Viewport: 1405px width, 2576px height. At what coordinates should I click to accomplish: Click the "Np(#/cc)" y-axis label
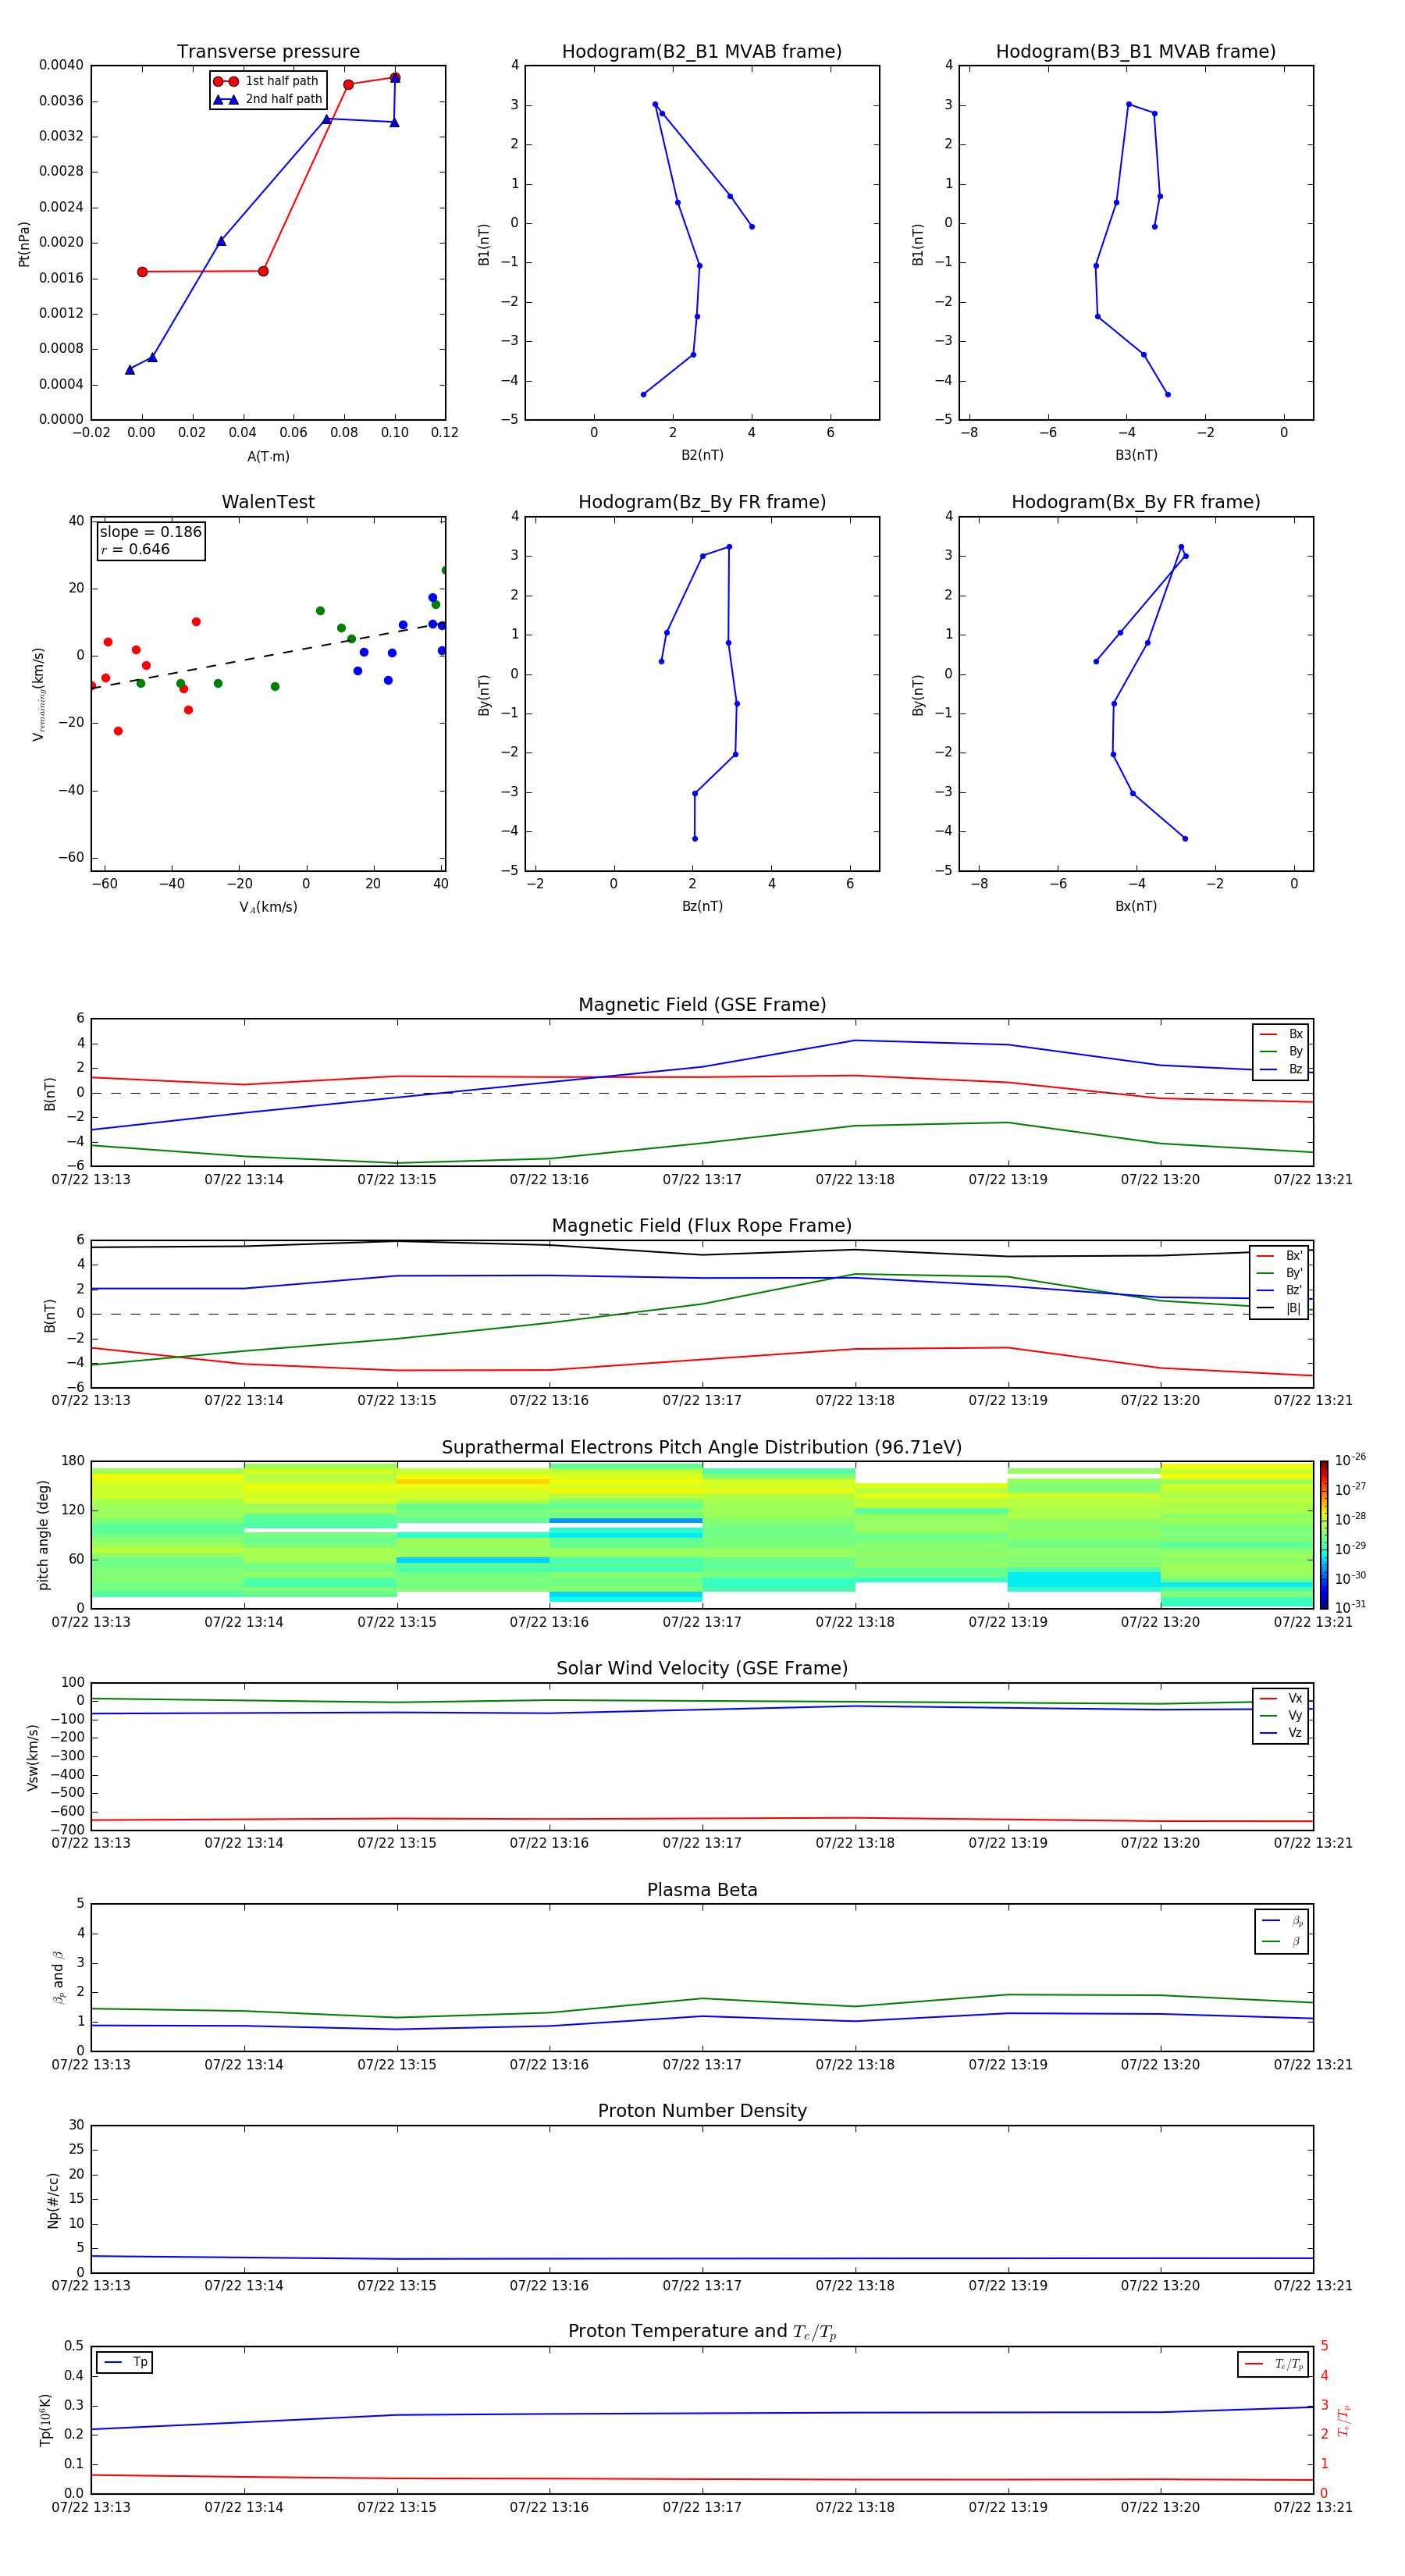coord(53,2200)
